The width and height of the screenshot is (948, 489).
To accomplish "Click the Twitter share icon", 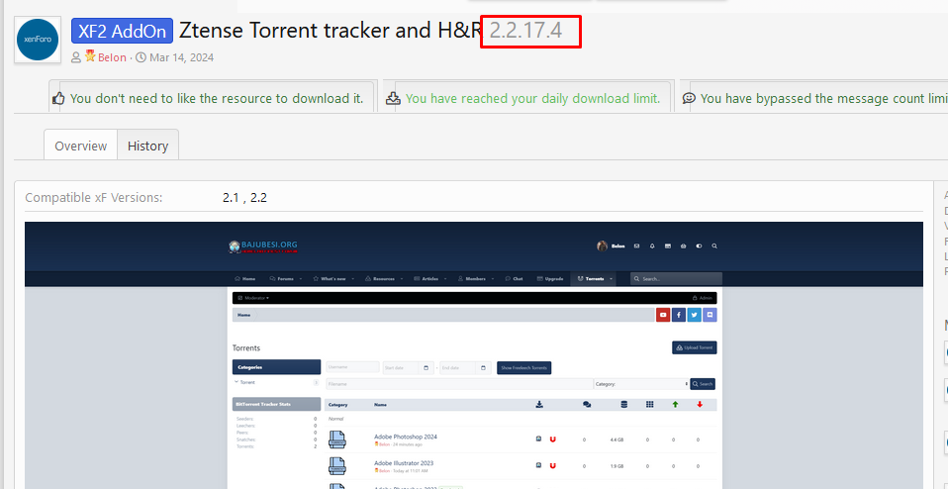I will pyautogui.click(x=695, y=315).
